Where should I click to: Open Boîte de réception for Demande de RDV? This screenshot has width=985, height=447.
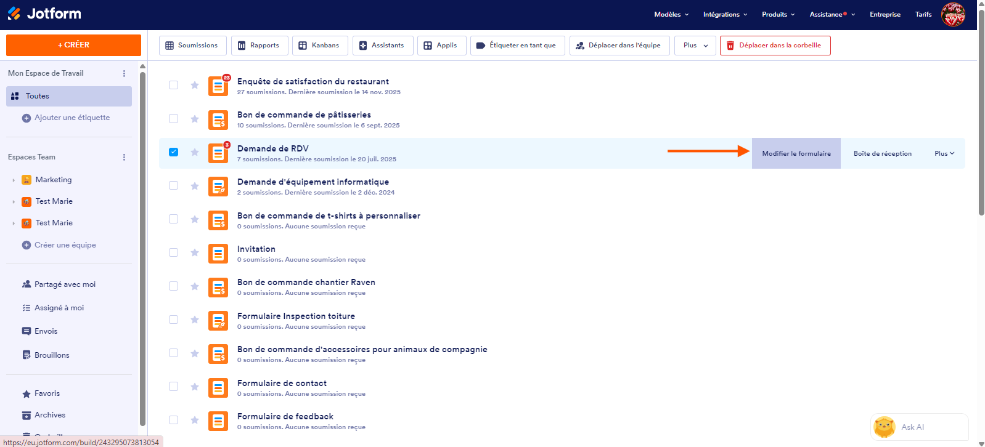pyautogui.click(x=883, y=153)
